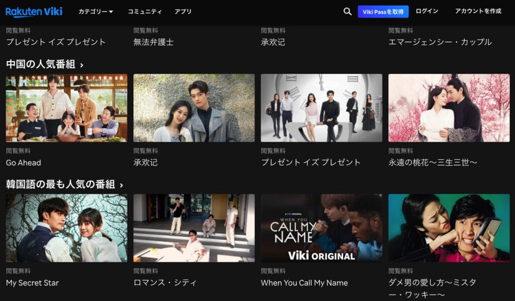This screenshot has height=301, width=515.
Task: Open the ダメ男の愛し方 thumbnail
Action: pyautogui.click(x=449, y=228)
